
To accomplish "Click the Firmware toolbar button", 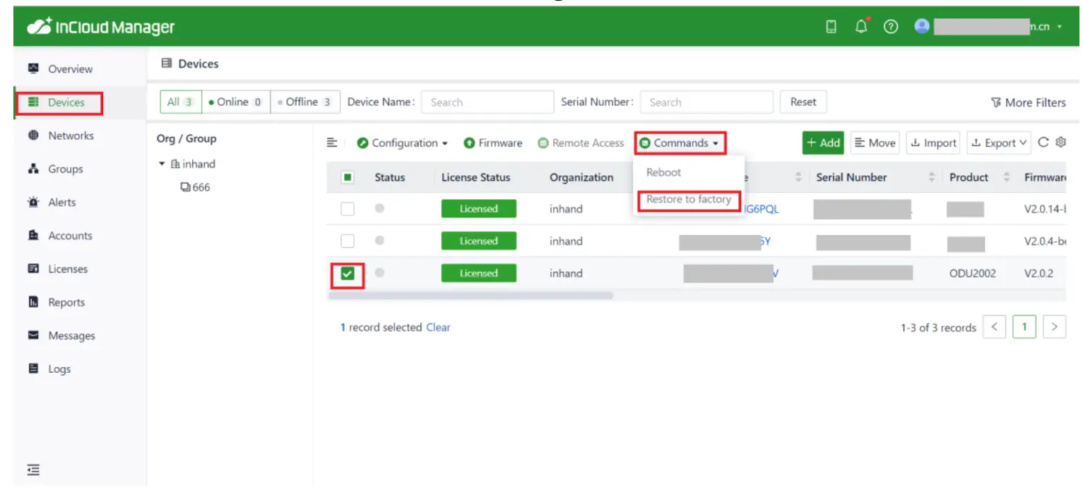I will (x=493, y=143).
